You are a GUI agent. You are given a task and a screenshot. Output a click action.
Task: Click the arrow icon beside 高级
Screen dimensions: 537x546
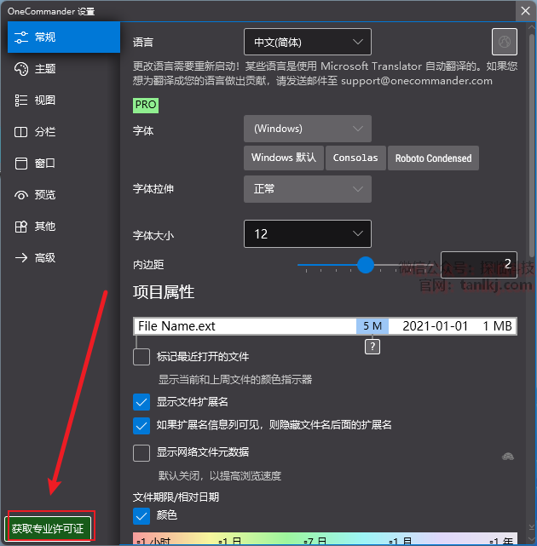(21, 258)
